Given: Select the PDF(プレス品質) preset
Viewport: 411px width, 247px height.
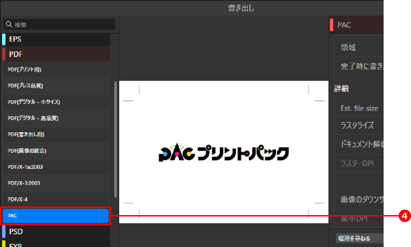Looking at the screenshot, I should click(55, 86).
